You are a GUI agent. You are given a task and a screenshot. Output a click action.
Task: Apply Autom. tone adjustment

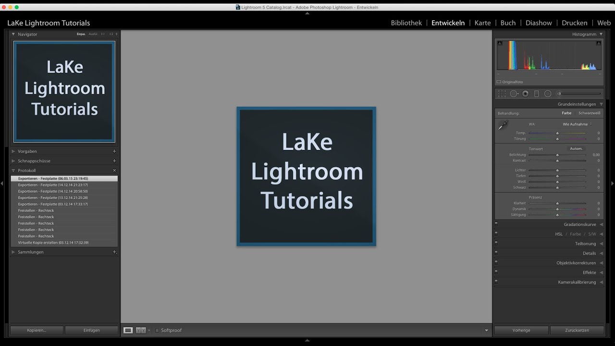pyautogui.click(x=576, y=149)
